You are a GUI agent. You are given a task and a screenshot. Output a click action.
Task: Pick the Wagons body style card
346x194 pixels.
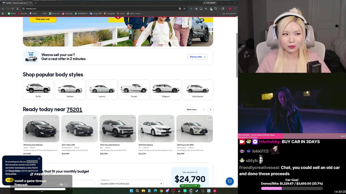[x=166, y=90]
